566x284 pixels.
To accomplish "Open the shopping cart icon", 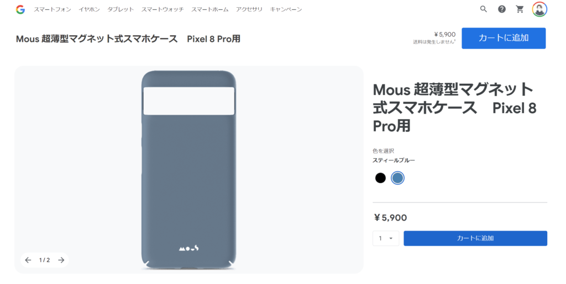I will coord(520,9).
